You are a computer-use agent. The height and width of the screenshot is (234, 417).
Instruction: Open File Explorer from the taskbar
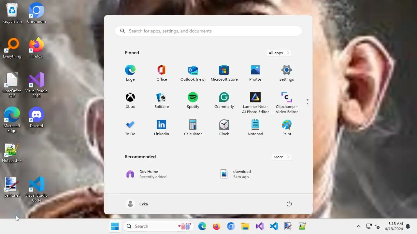[x=245, y=226]
